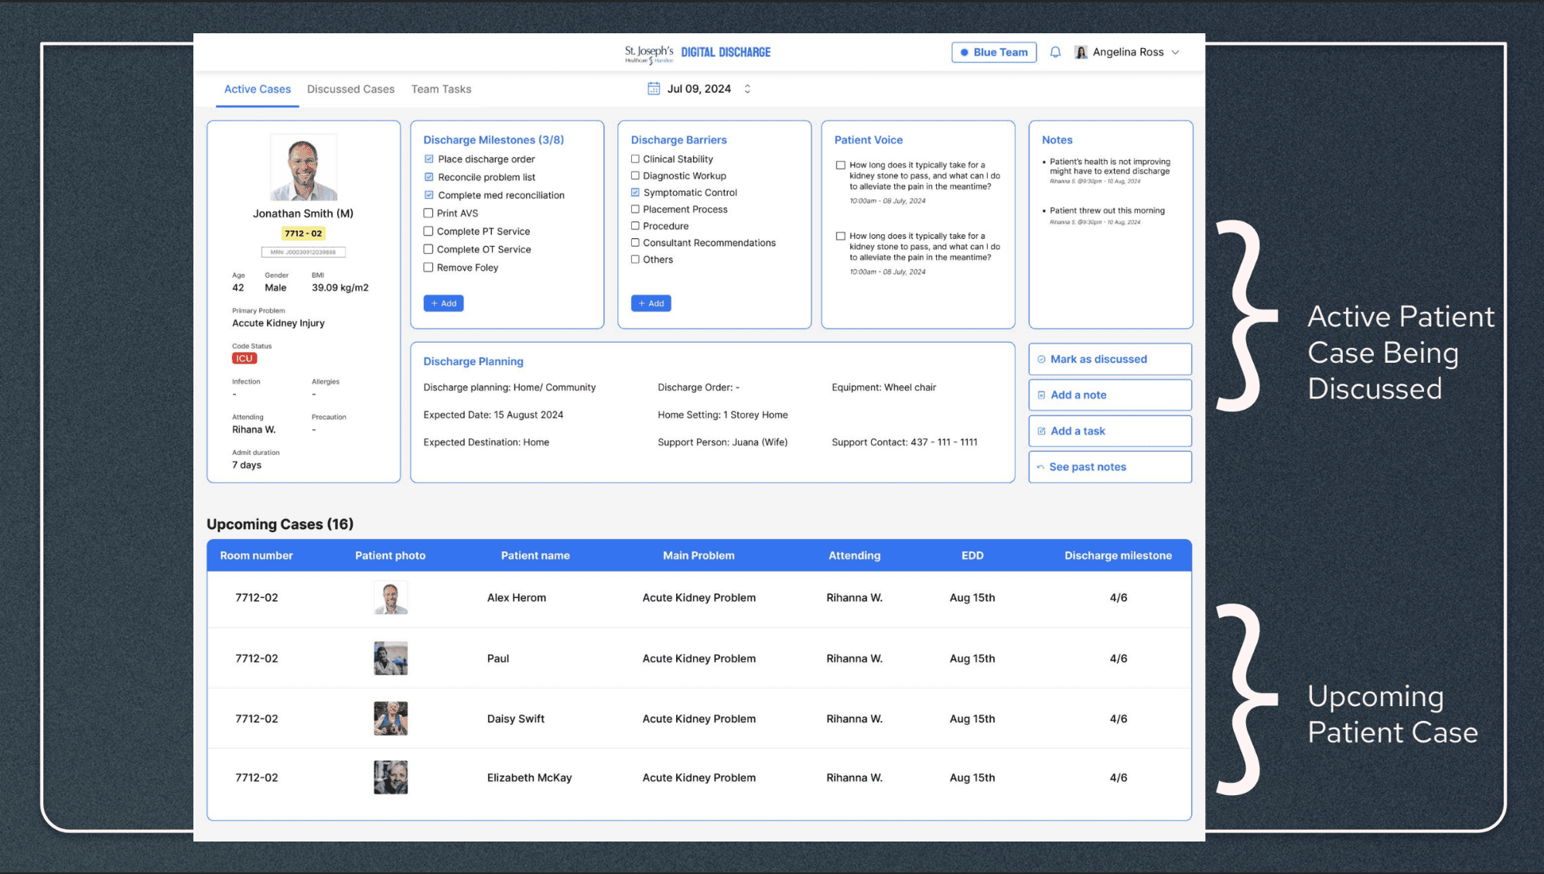The image size is (1544, 874).
Task: Uncheck the Symptomatic Control barrier
Action: point(635,193)
